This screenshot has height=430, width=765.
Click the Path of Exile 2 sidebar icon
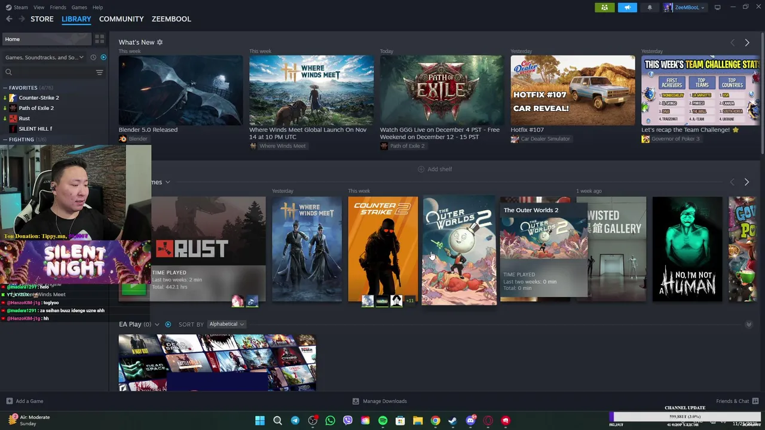pyautogui.click(x=13, y=108)
